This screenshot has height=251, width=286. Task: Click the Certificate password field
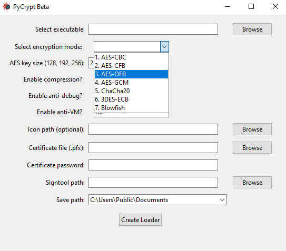tap(153, 165)
